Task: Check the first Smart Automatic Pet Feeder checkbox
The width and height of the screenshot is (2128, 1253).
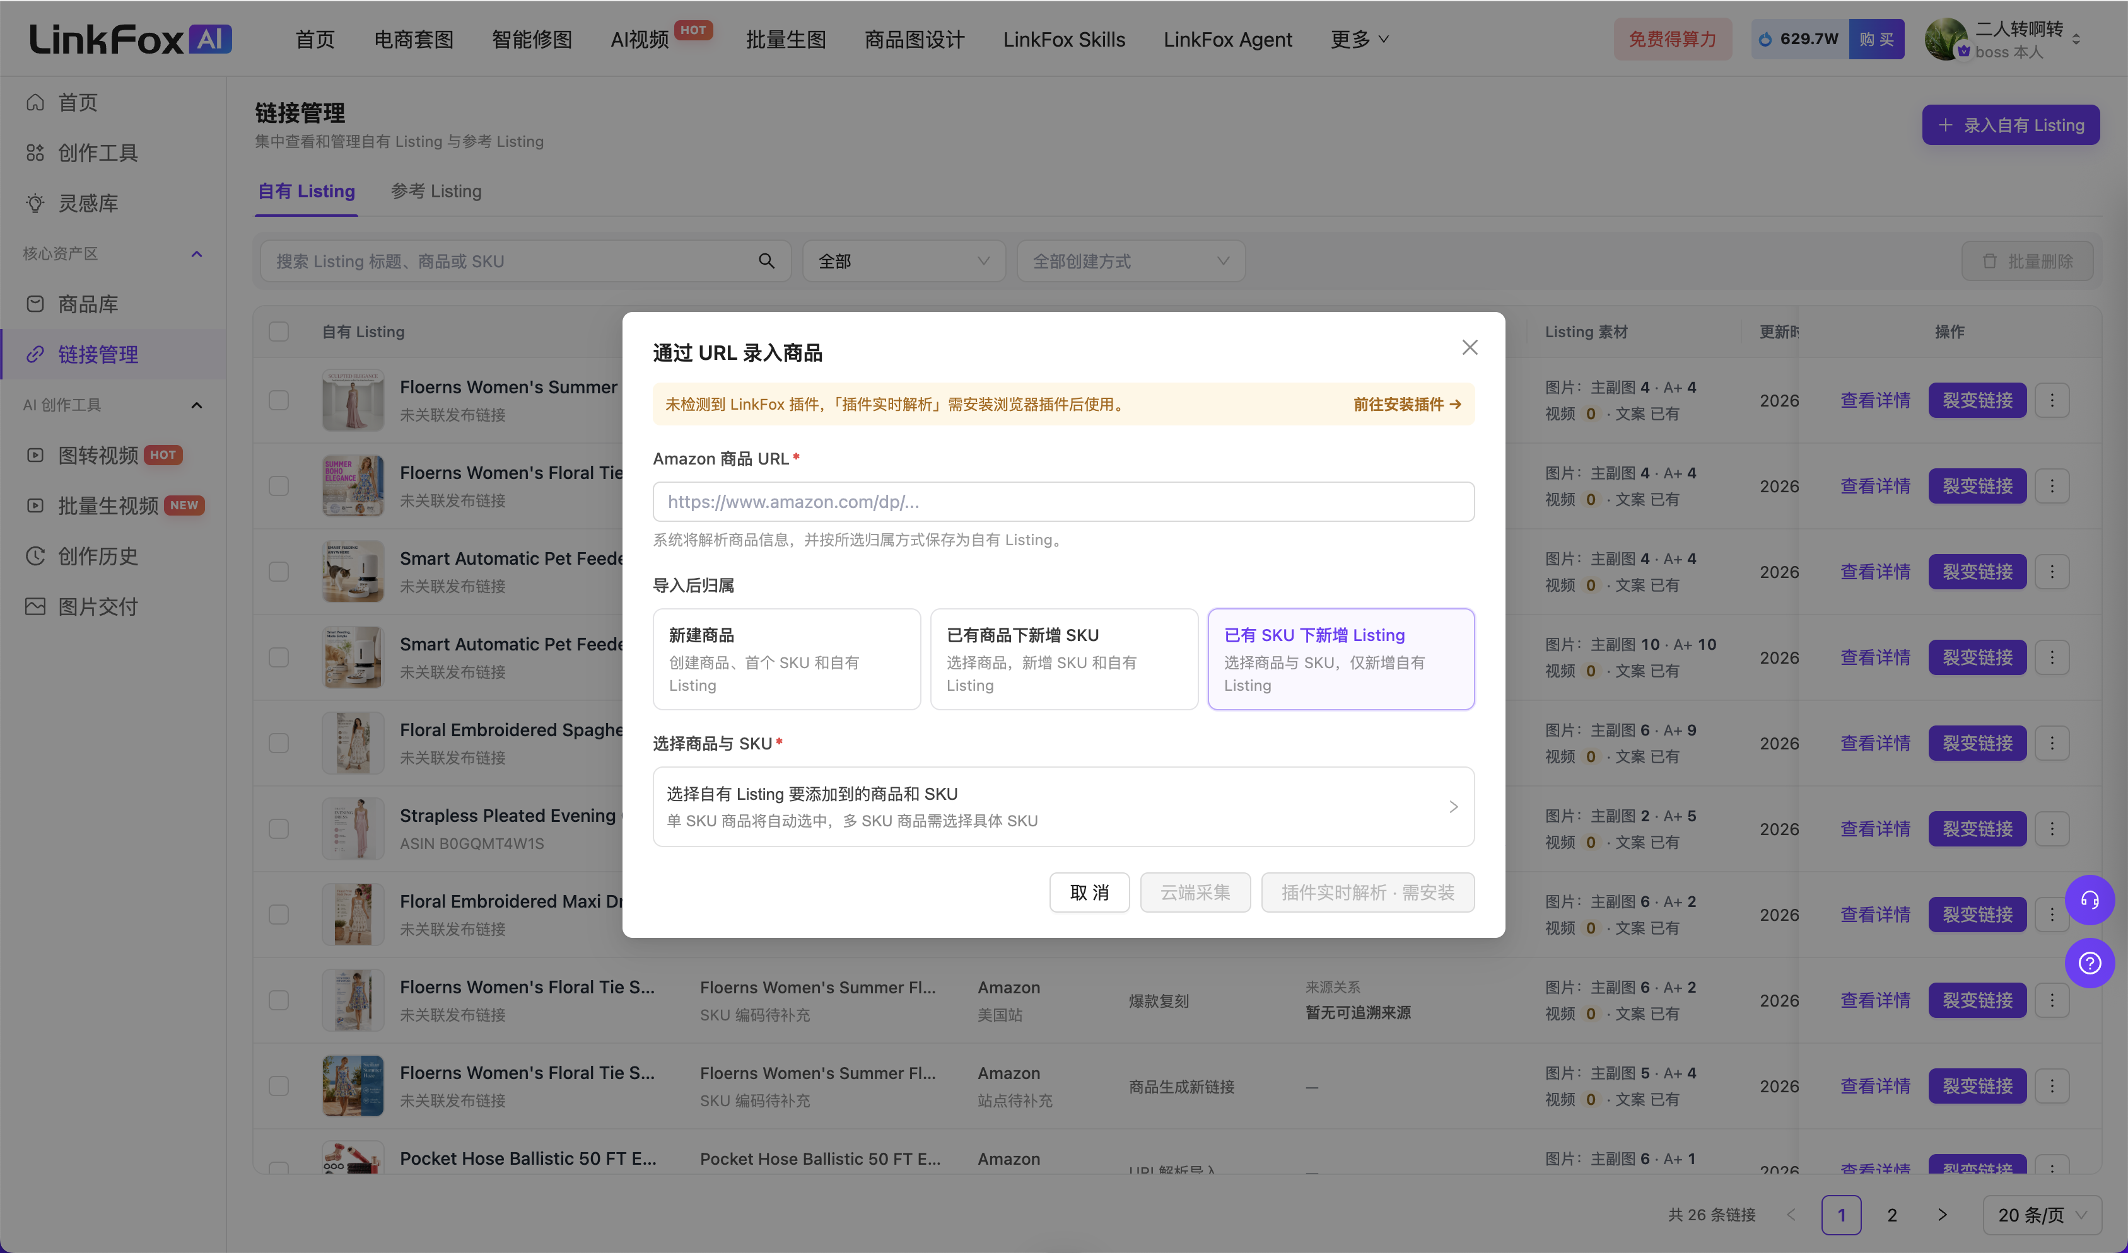Action: [x=279, y=572]
